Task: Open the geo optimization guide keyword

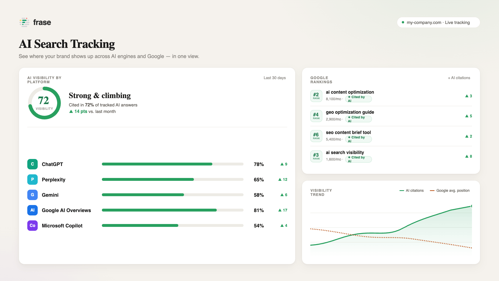Action: tap(350, 112)
